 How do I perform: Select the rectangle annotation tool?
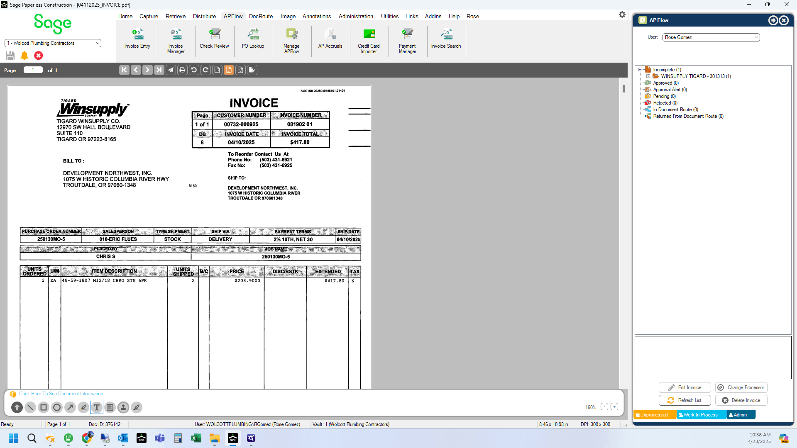tap(44, 407)
